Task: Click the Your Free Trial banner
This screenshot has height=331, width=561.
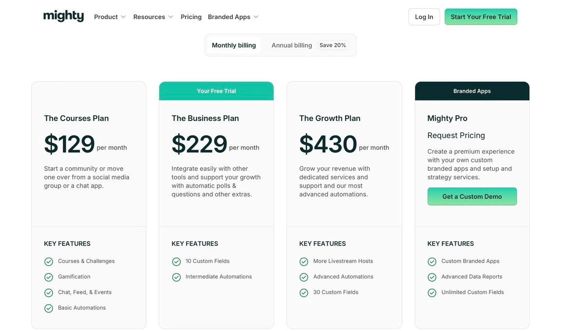Action: (x=216, y=91)
